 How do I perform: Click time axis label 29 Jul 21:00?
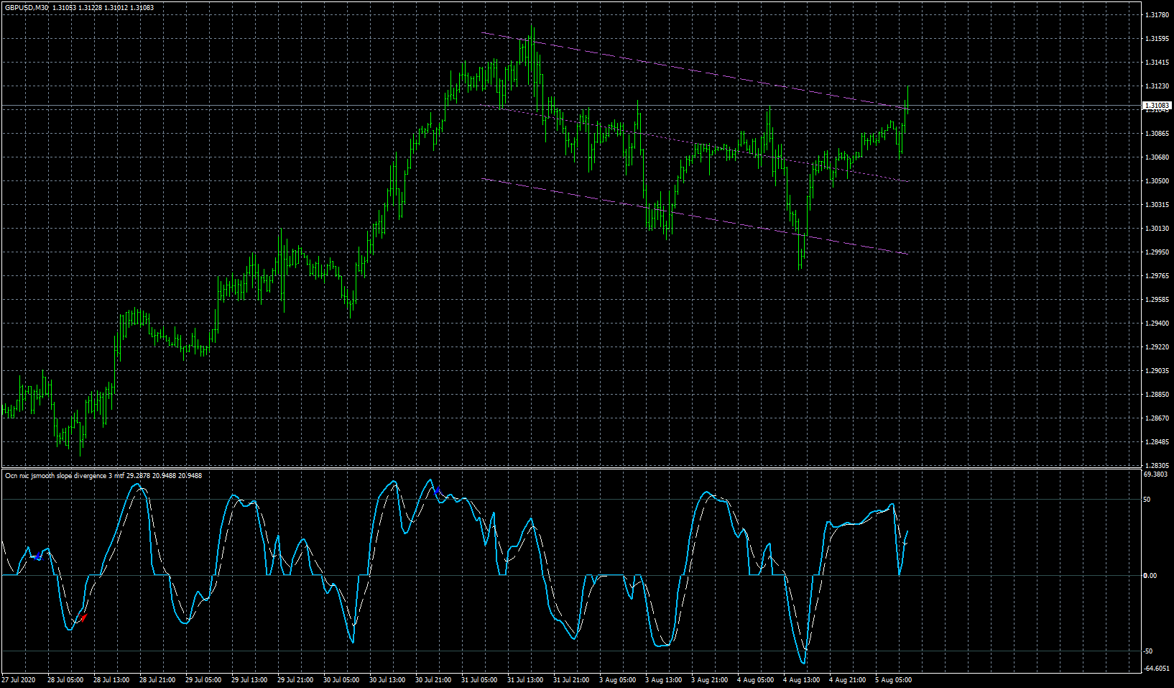(x=295, y=680)
